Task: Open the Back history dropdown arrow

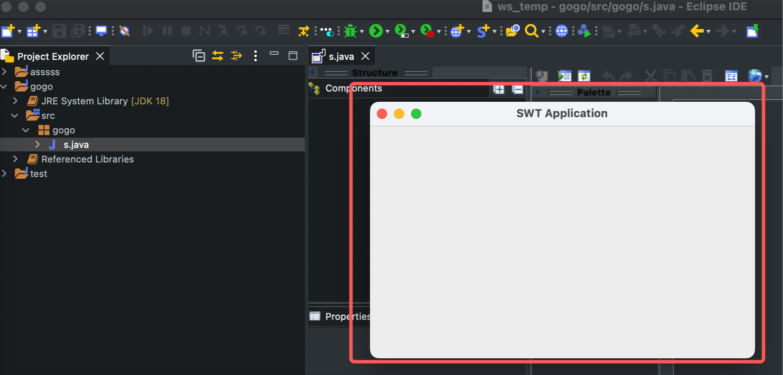Action: pyautogui.click(x=709, y=31)
